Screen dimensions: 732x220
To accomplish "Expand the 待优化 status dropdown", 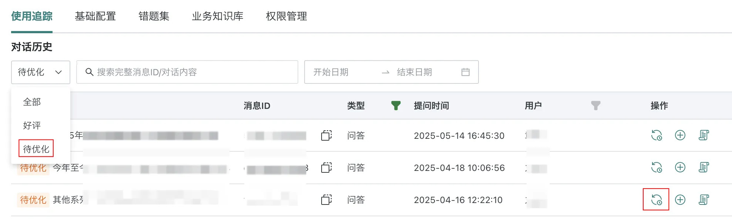I will click(x=40, y=72).
